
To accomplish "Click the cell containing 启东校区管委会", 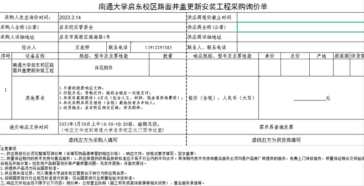I will tap(122, 27).
